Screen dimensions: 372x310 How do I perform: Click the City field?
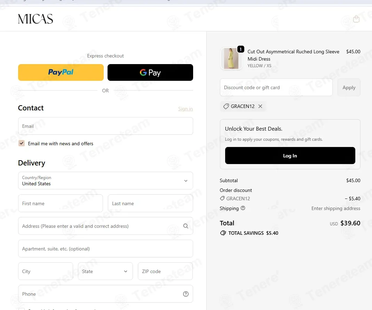46,271
